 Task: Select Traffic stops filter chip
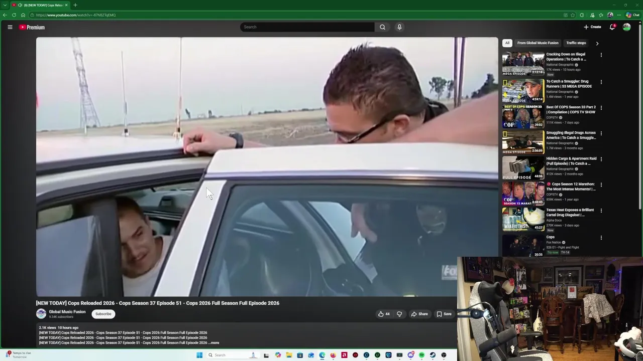(x=576, y=43)
